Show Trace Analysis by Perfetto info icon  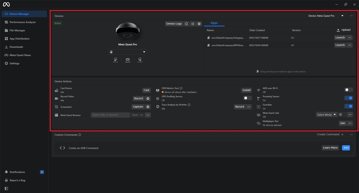(189, 105)
